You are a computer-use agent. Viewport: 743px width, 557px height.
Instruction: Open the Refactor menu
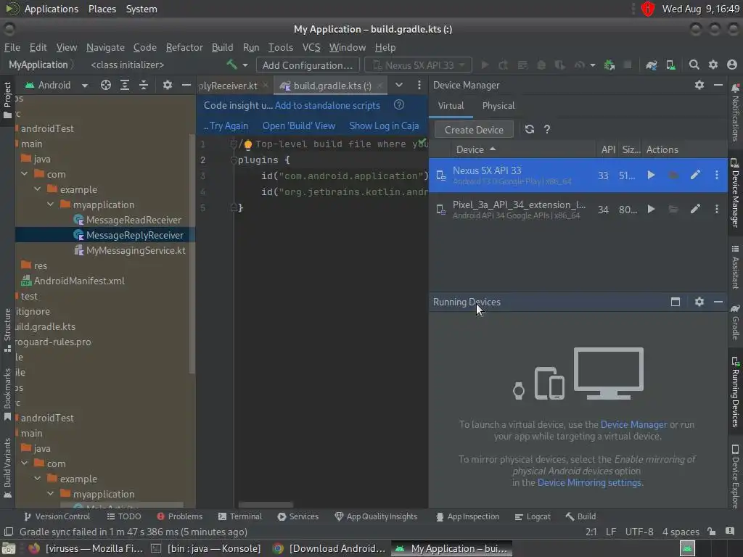click(x=184, y=47)
